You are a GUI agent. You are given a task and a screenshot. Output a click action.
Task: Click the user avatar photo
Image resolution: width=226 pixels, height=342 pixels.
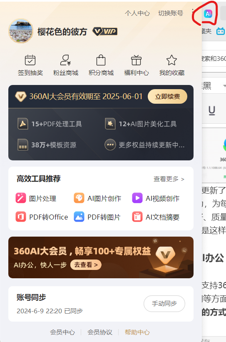coord(21,31)
